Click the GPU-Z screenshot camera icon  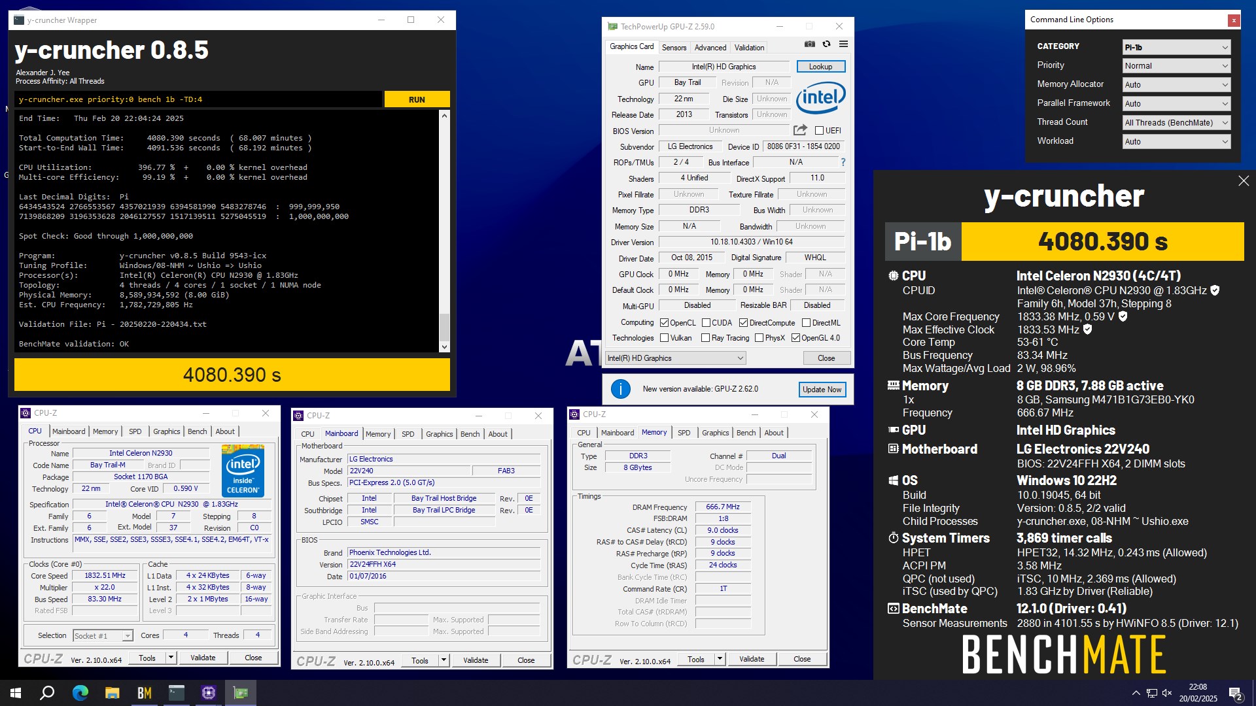click(809, 44)
